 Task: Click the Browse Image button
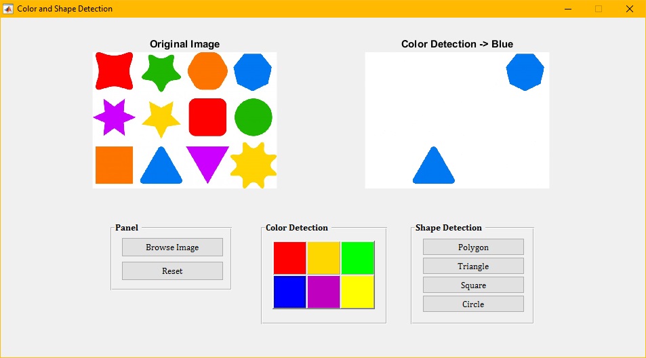pyautogui.click(x=172, y=247)
